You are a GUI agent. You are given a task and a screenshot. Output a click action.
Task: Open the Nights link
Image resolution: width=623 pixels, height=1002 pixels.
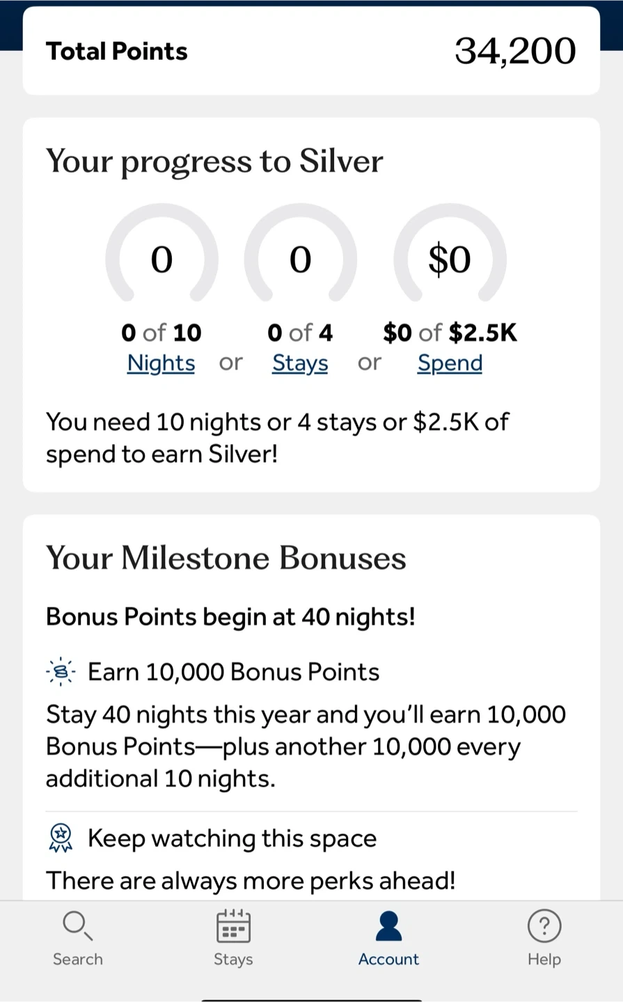(161, 363)
